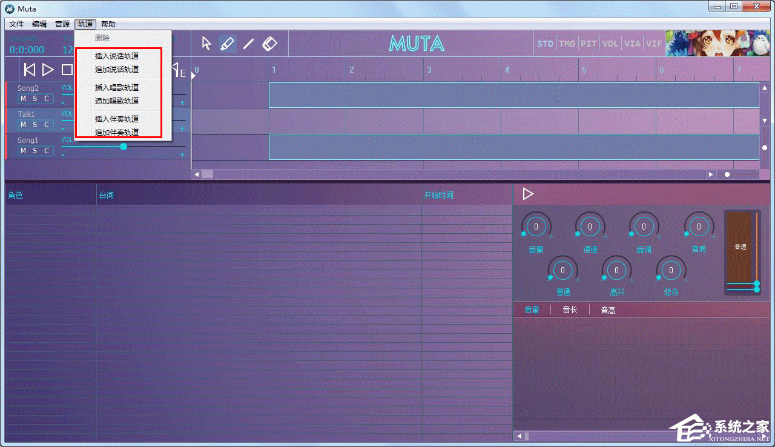
Task: Toggle the C button on Song1 track
Action: (x=46, y=151)
